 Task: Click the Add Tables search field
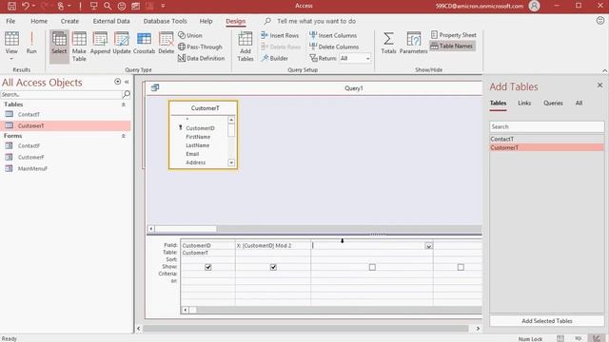pyautogui.click(x=547, y=126)
